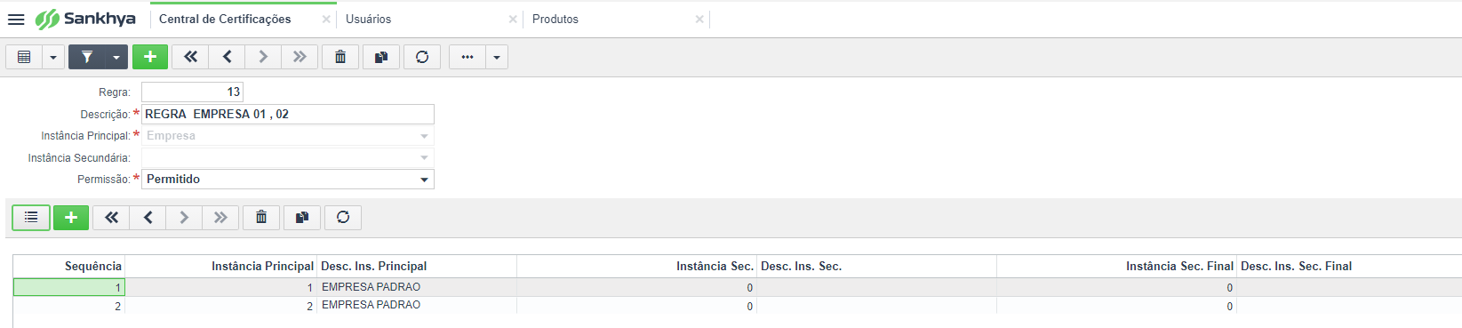Click into the Descrição input field
Screen dimensions: 1462x328
(x=288, y=114)
